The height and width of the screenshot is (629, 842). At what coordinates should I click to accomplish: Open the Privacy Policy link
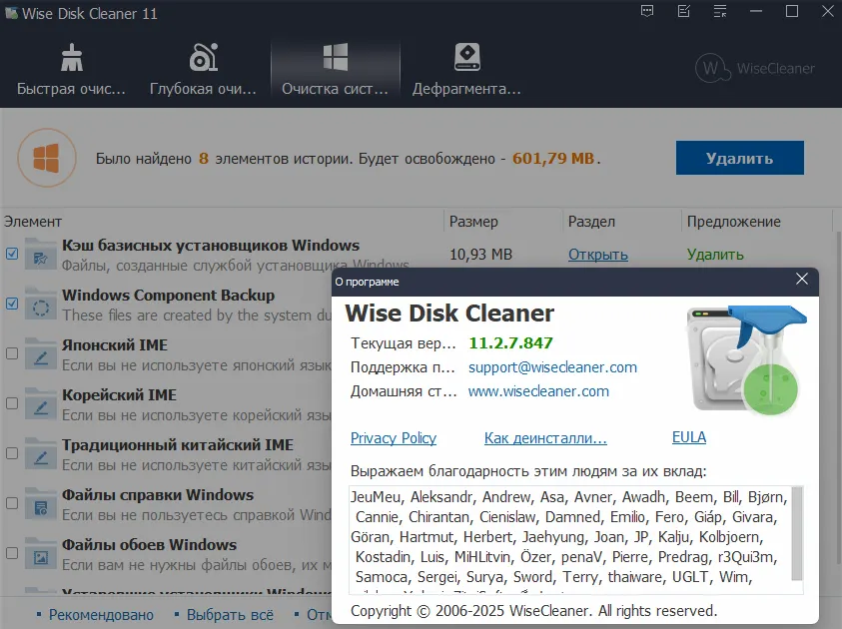(394, 437)
